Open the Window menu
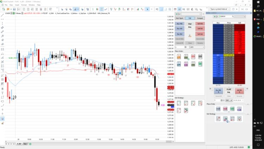 coord(32,5)
